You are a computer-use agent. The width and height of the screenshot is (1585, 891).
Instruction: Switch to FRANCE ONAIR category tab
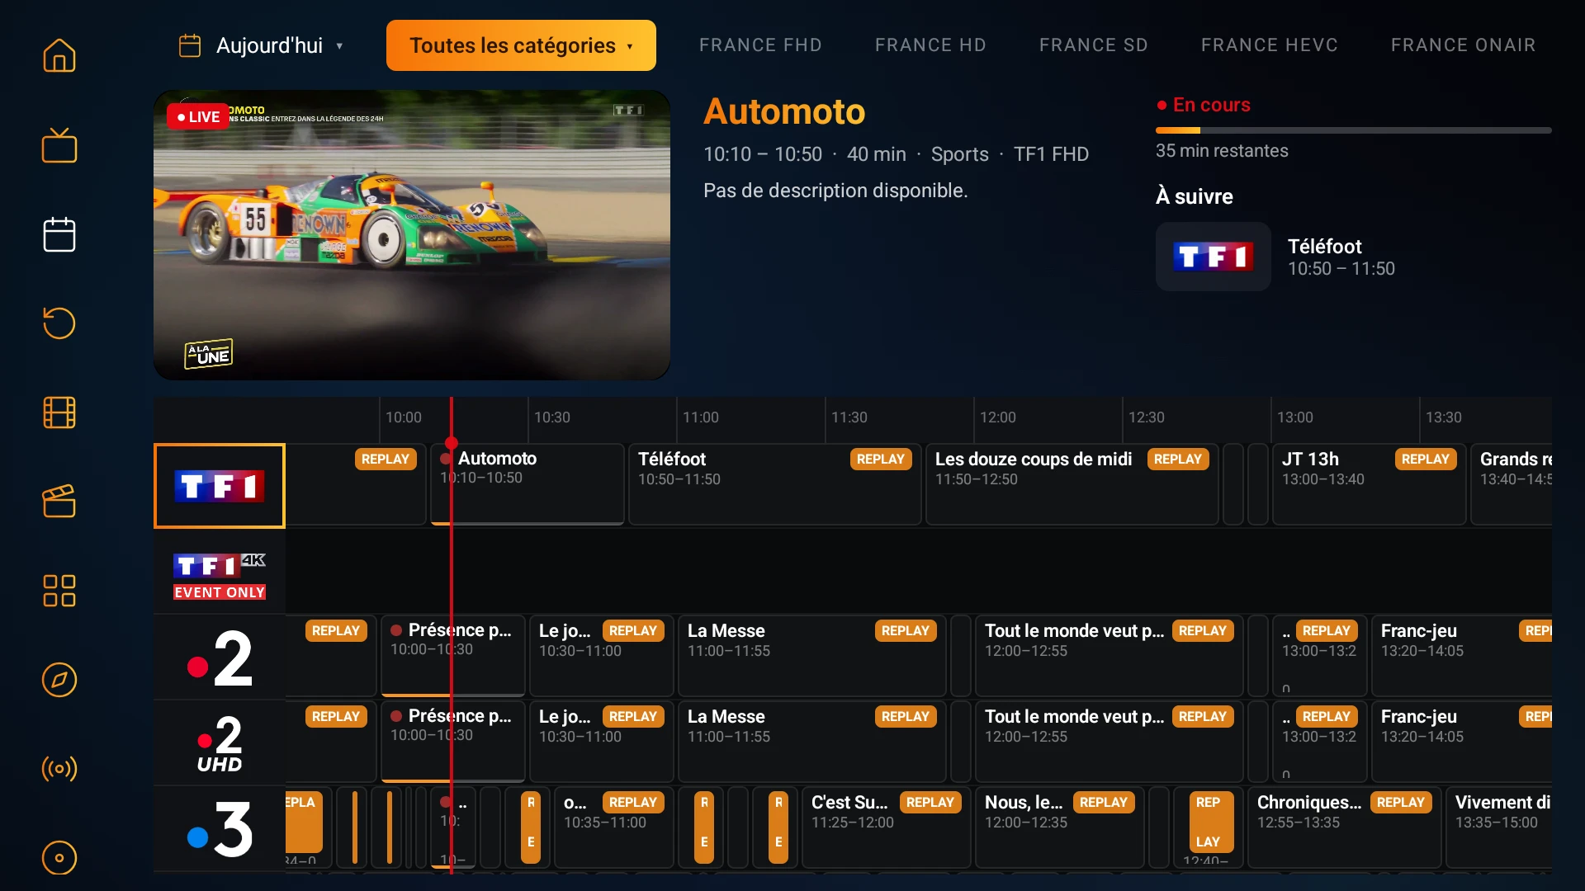click(x=1463, y=45)
